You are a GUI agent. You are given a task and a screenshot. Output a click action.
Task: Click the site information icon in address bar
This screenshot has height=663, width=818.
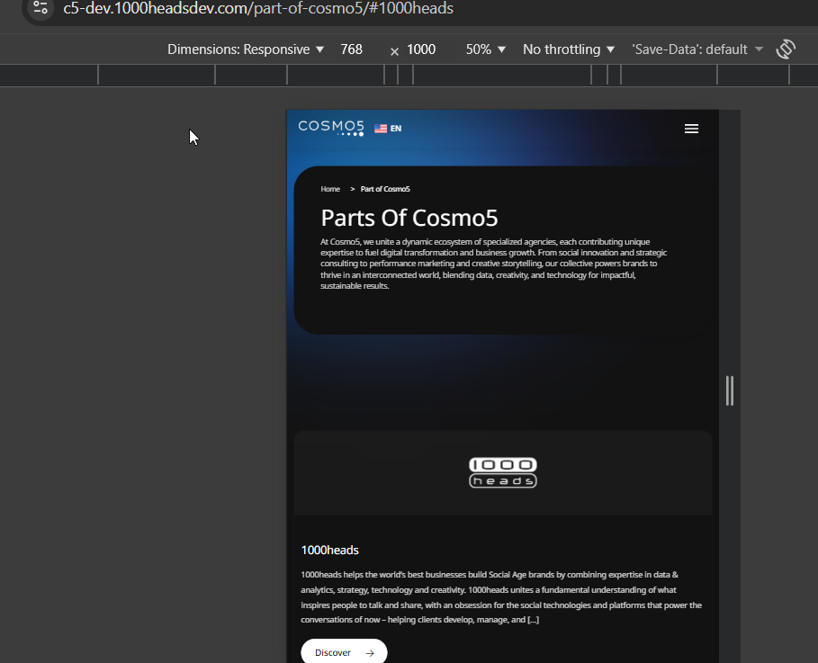40,8
